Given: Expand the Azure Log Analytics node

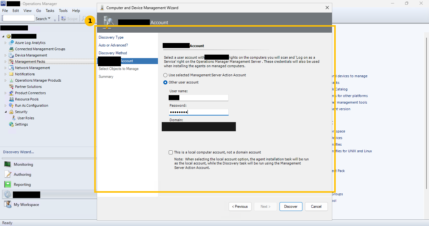Looking at the screenshot, I should [5, 43].
